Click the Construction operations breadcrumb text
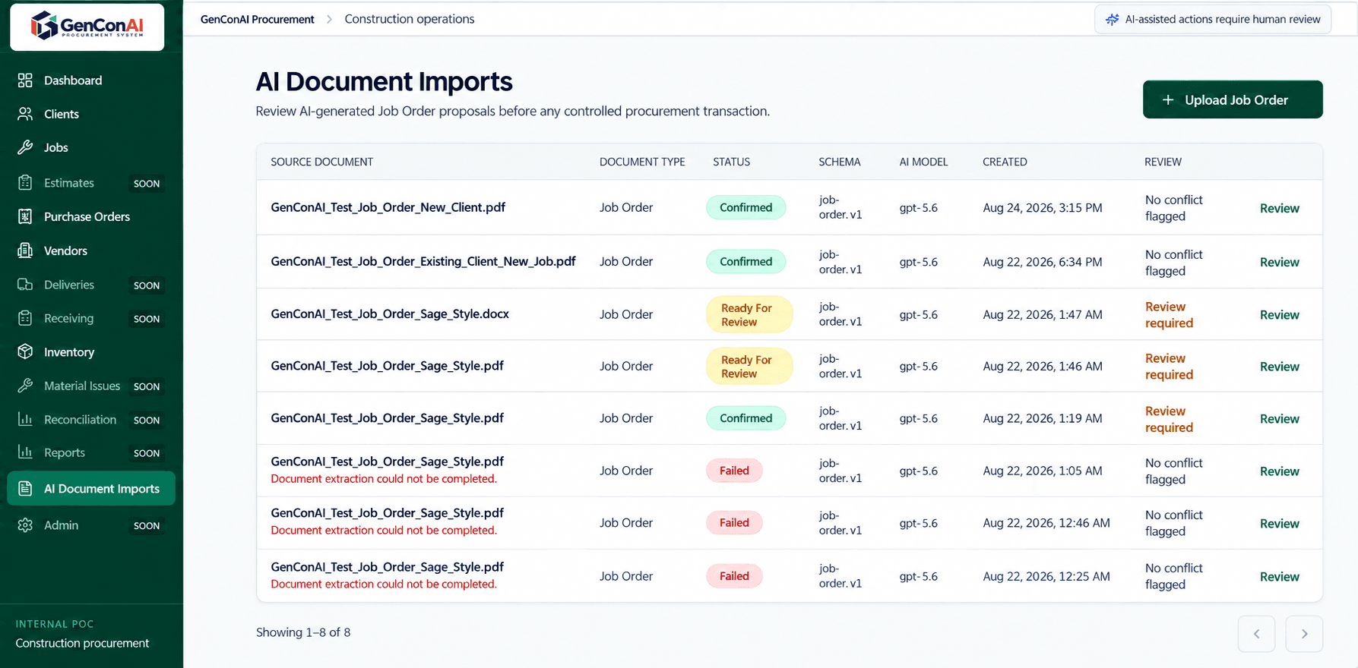The height and width of the screenshot is (668, 1358). pyautogui.click(x=410, y=19)
